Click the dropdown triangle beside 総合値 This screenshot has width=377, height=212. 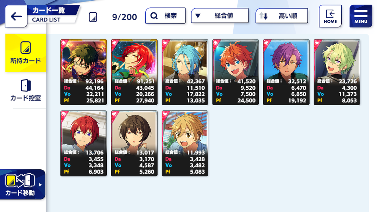198,16
